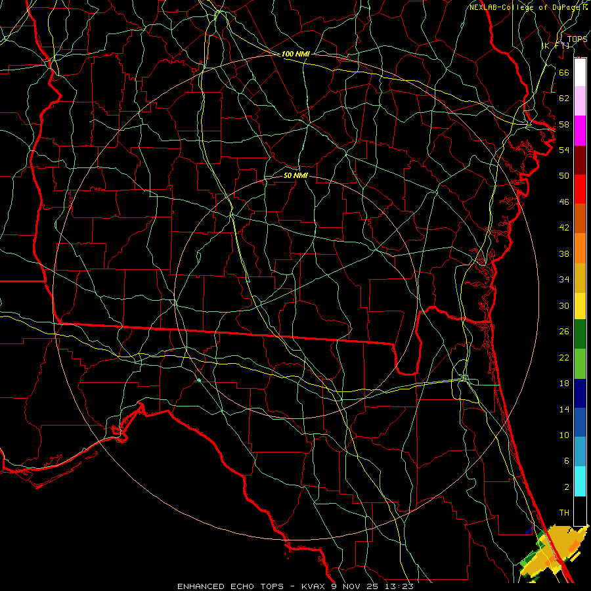Click the 22 value on the legend
The width and height of the screenshot is (591, 591).
[564, 357]
